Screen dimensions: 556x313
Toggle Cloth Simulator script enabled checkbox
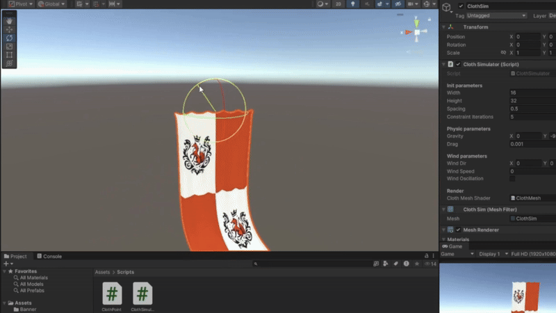point(458,64)
